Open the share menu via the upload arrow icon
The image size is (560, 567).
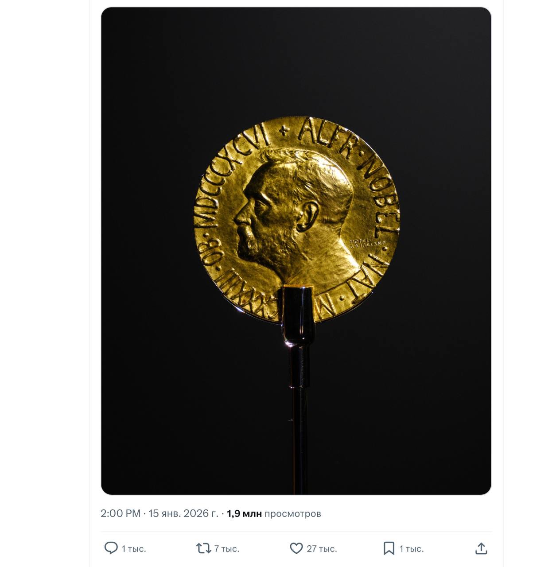coord(481,548)
